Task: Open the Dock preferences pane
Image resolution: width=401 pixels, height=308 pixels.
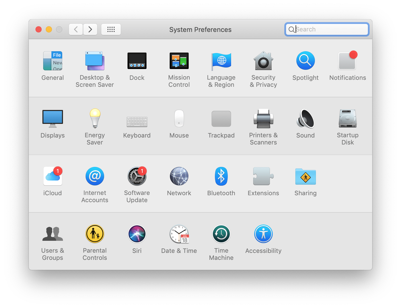Action: tap(137, 61)
